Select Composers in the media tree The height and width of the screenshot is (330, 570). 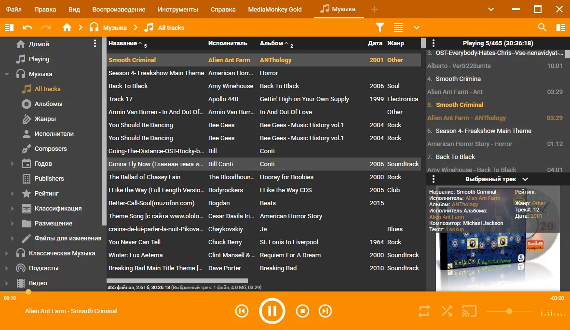click(51, 148)
